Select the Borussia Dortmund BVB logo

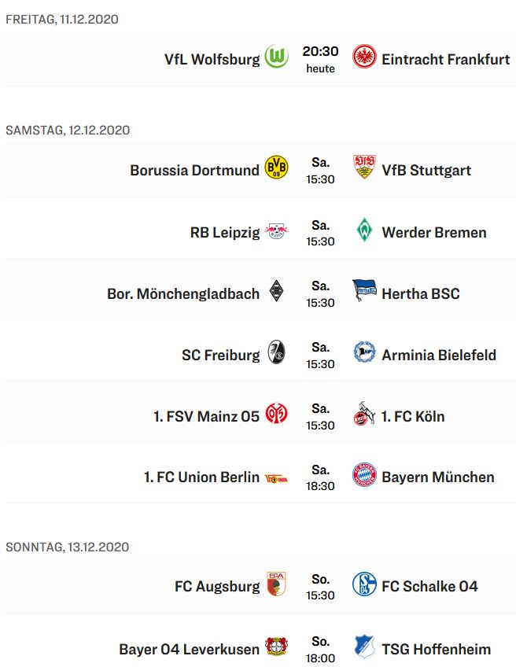277,168
